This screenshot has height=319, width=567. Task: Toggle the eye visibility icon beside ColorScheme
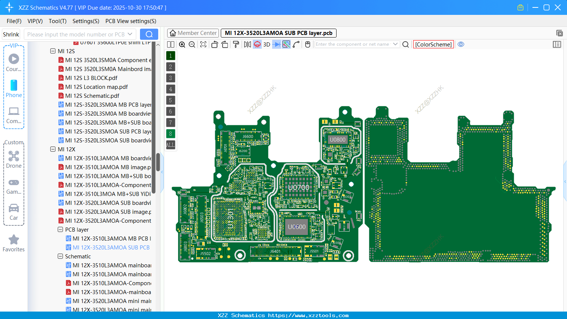tap(461, 44)
